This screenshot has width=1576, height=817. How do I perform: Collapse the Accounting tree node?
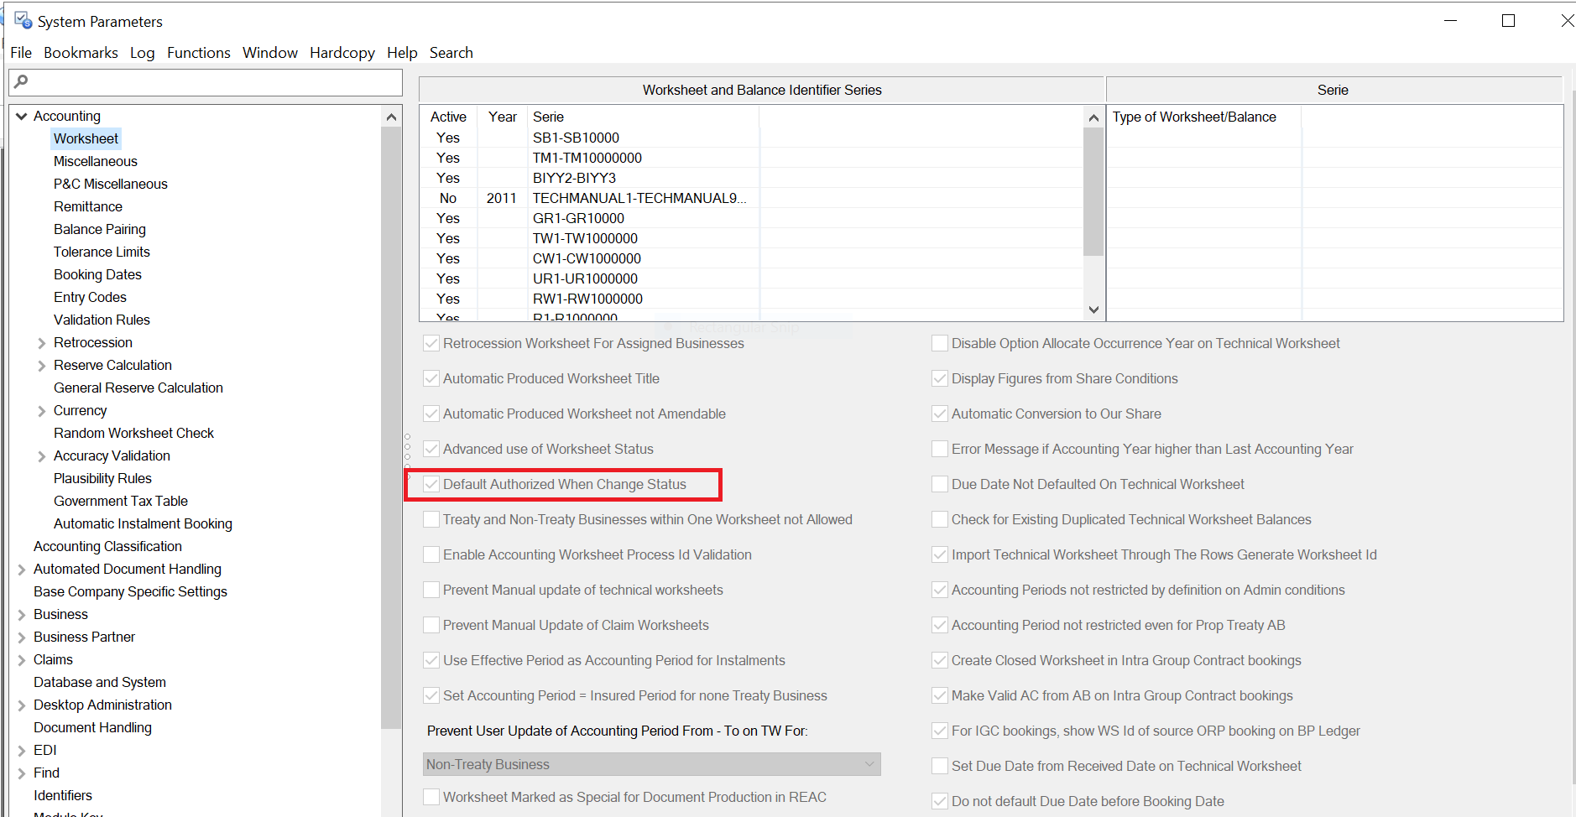coord(22,117)
